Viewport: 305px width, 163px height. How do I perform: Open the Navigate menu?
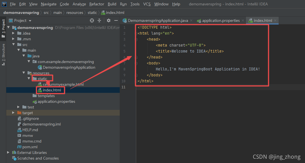coord(49,4)
